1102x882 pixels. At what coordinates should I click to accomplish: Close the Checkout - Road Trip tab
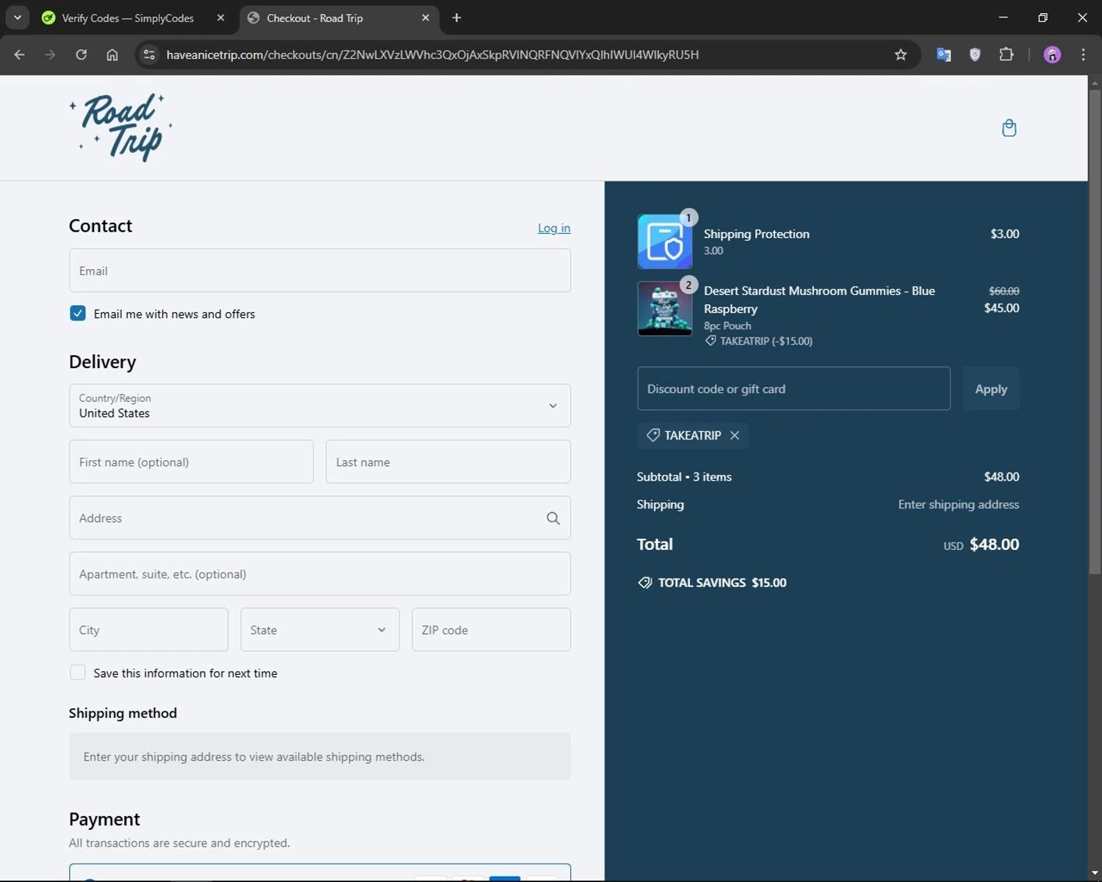[425, 18]
